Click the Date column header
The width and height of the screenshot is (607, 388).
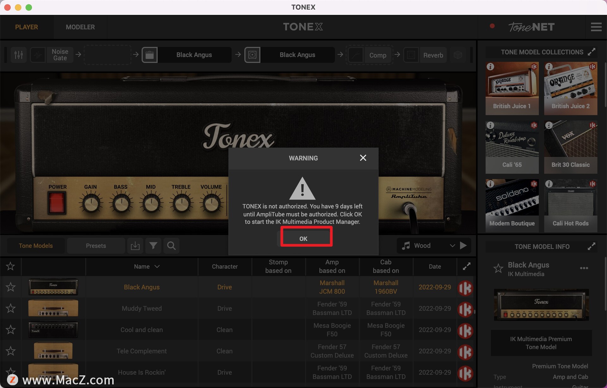click(x=435, y=266)
